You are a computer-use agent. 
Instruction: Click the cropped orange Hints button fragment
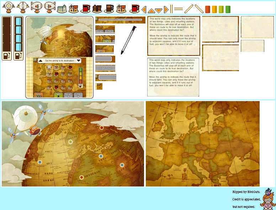point(101,51)
